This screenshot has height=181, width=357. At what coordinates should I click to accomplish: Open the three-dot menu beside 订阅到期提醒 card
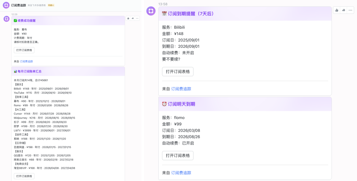[350, 10]
